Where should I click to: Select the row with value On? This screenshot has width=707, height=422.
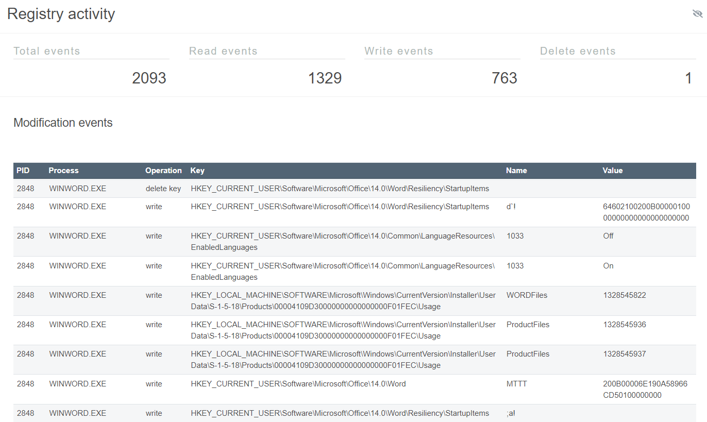point(608,266)
